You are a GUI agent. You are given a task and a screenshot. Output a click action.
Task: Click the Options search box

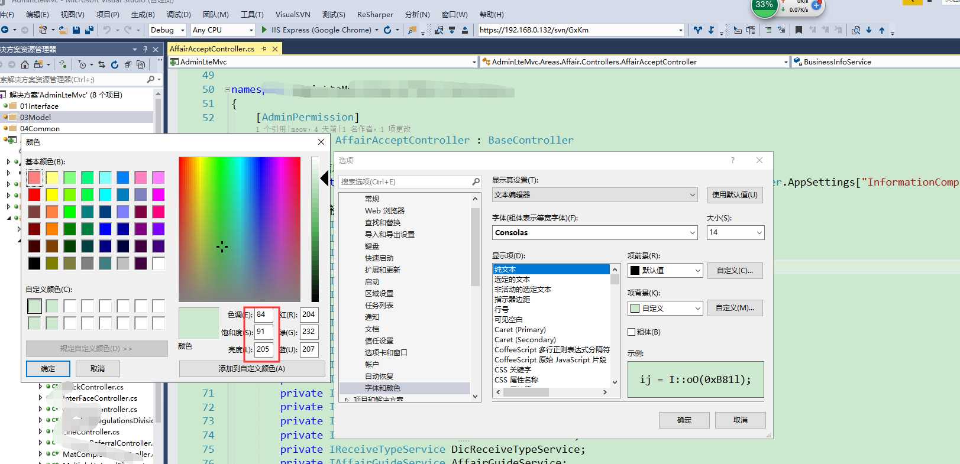click(x=409, y=181)
